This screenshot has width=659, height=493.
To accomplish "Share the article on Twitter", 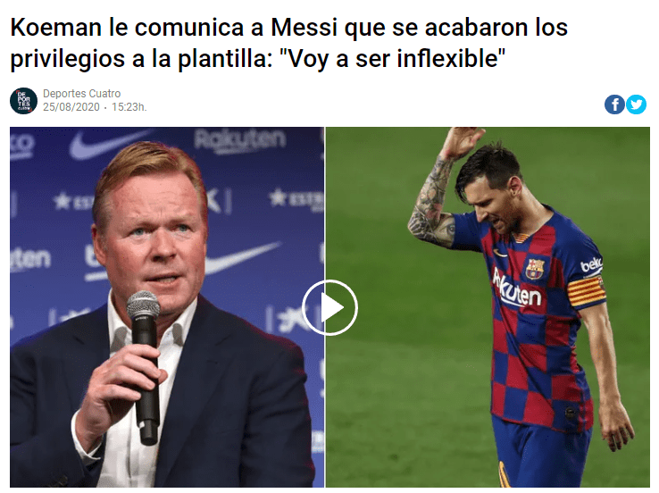I will tap(637, 104).
